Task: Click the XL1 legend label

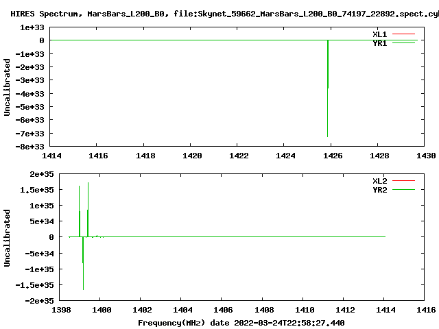Action: point(379,34)
